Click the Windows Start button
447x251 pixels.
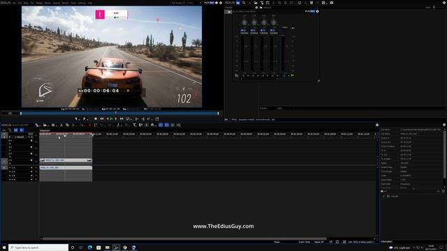point(4,248)
